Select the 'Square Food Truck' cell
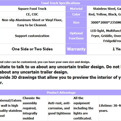The width and height of the screenshot is (121, 121). [32, 9]
